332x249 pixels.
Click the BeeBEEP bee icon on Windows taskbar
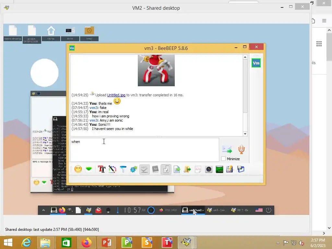click(x=186, y=243)
